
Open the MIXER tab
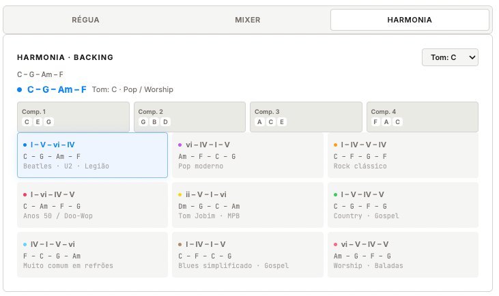pos(247,20)
